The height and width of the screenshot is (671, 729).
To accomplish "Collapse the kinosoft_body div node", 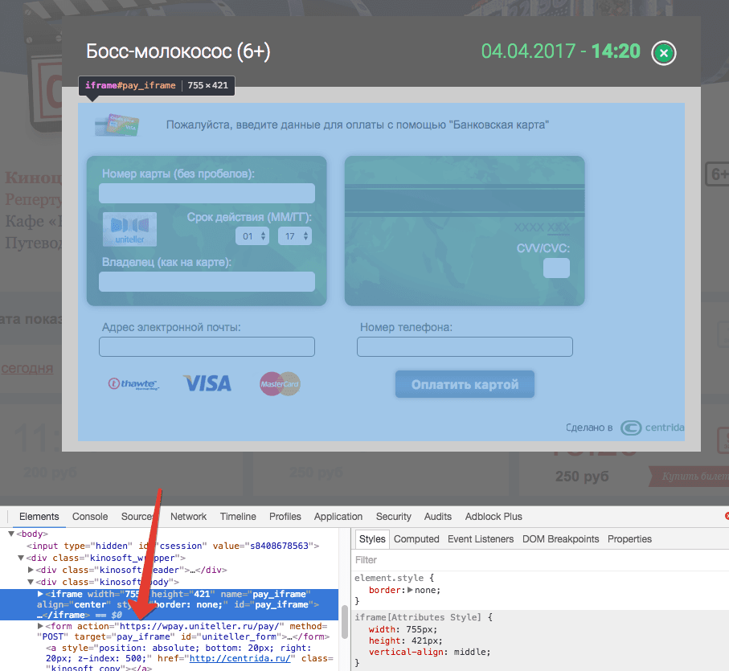I will (x=31, y=582).
